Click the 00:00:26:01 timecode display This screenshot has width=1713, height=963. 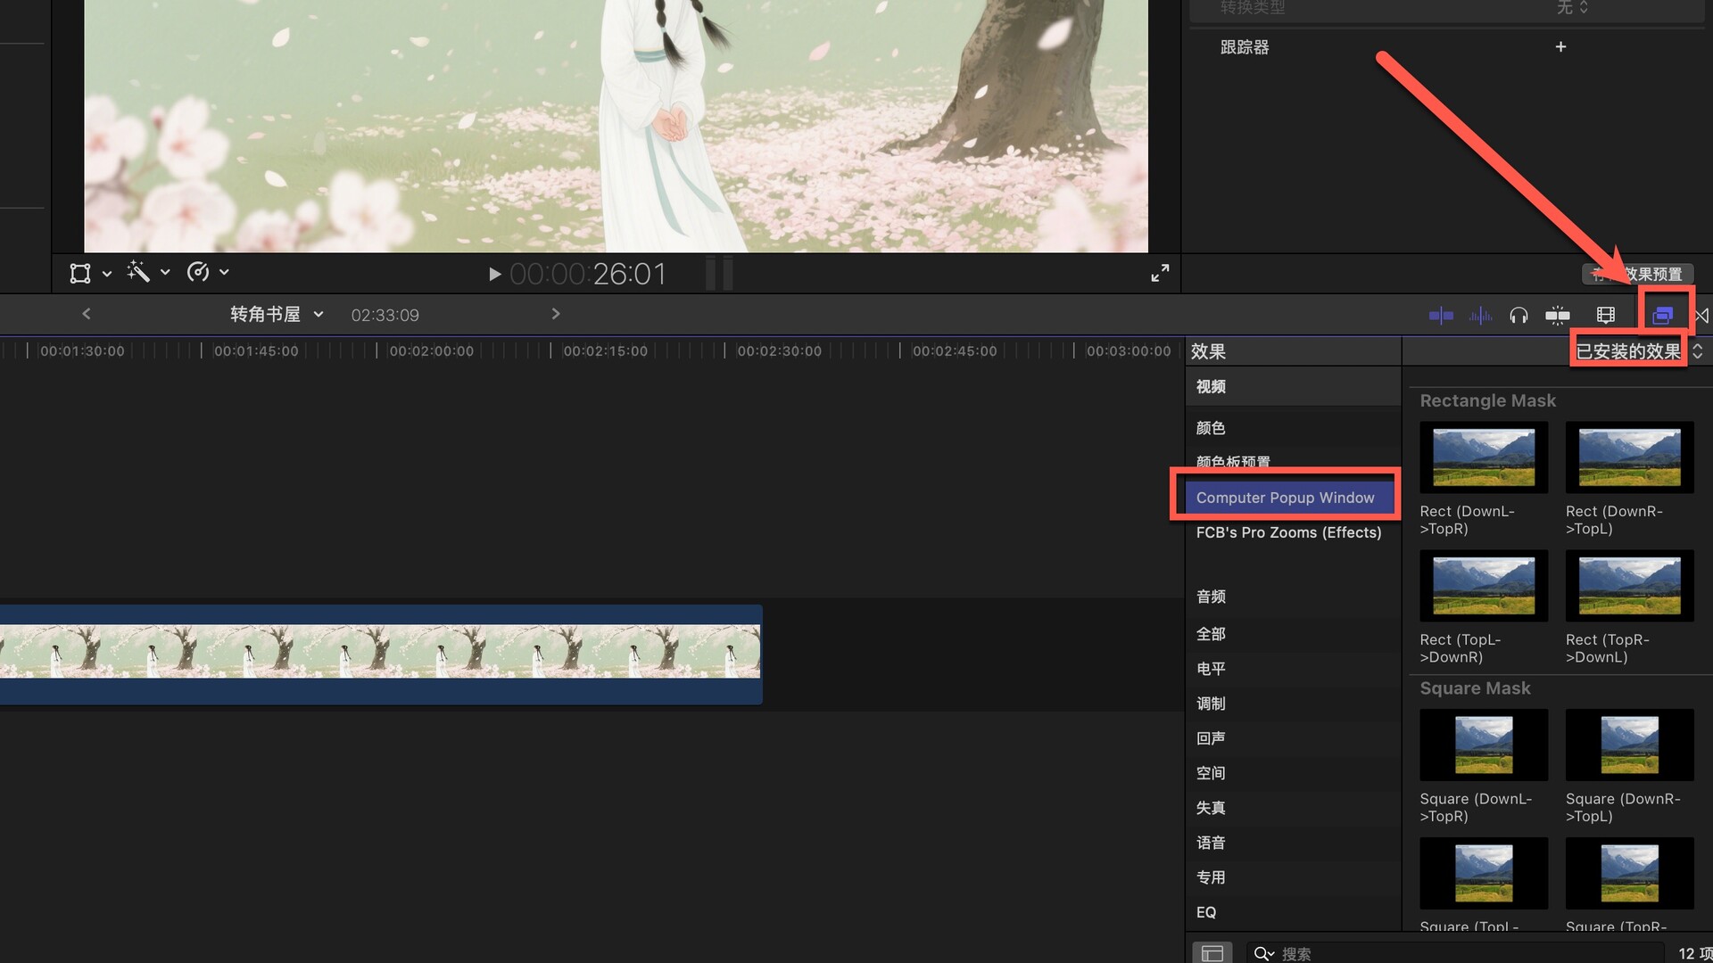point(588,274)
